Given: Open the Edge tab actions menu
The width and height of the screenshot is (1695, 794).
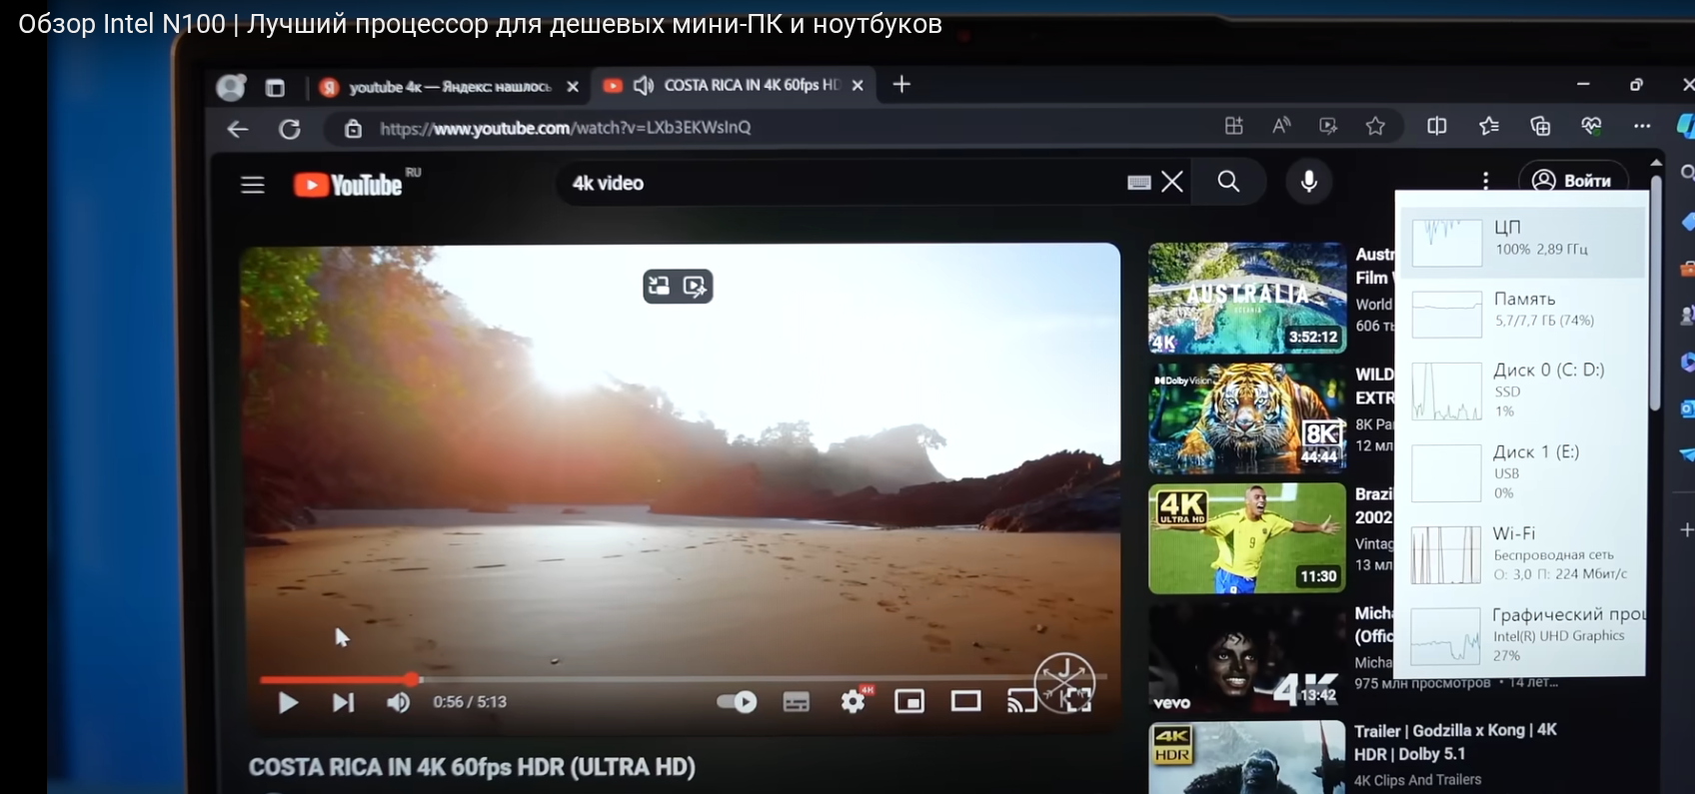Looking at the screenshot, I should pyautogui.click(x=275, y=88).
